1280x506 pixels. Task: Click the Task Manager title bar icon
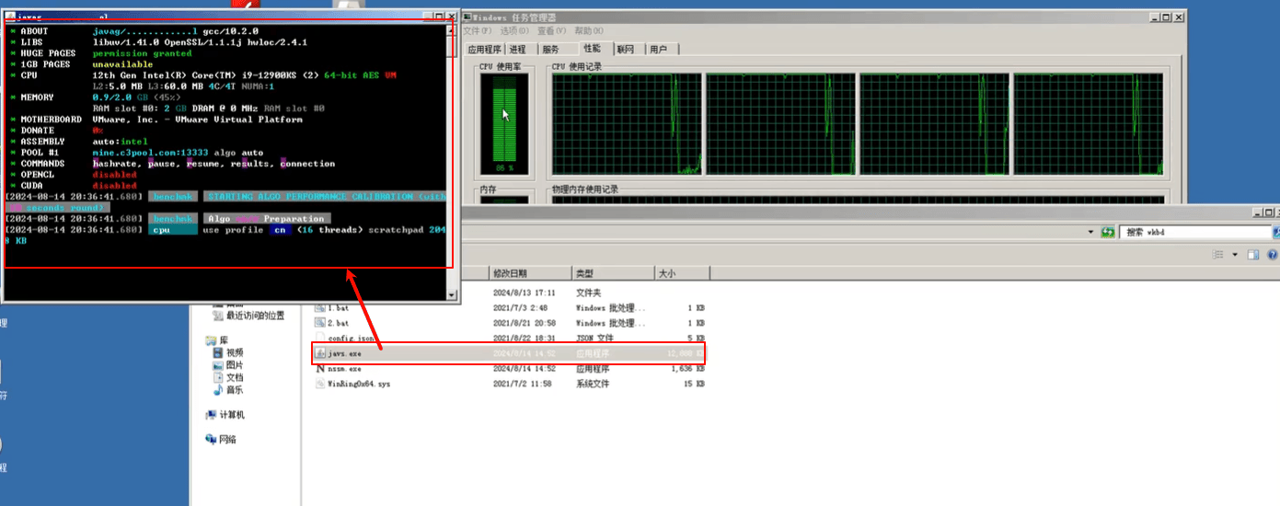coord(467,17)
